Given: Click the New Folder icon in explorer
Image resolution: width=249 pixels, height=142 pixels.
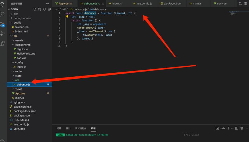Looking at the screenshot, I should coord(39,9).
